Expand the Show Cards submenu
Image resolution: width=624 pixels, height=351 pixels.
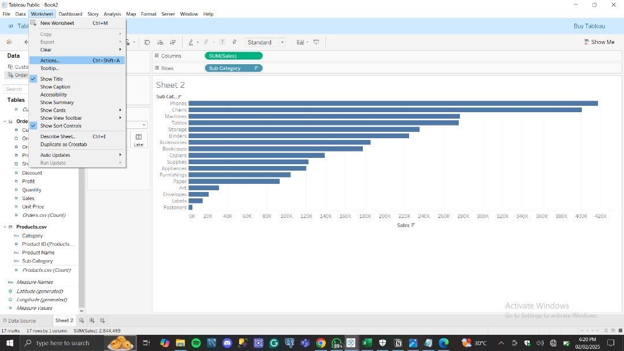pyautogui.click(x=77, y=110)
